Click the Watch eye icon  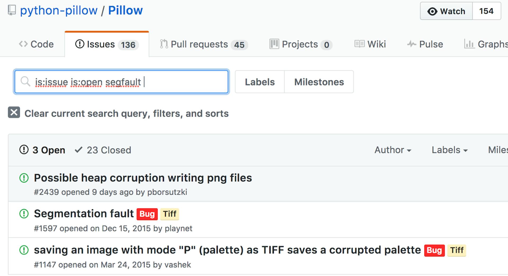click(x=433, y=11)
